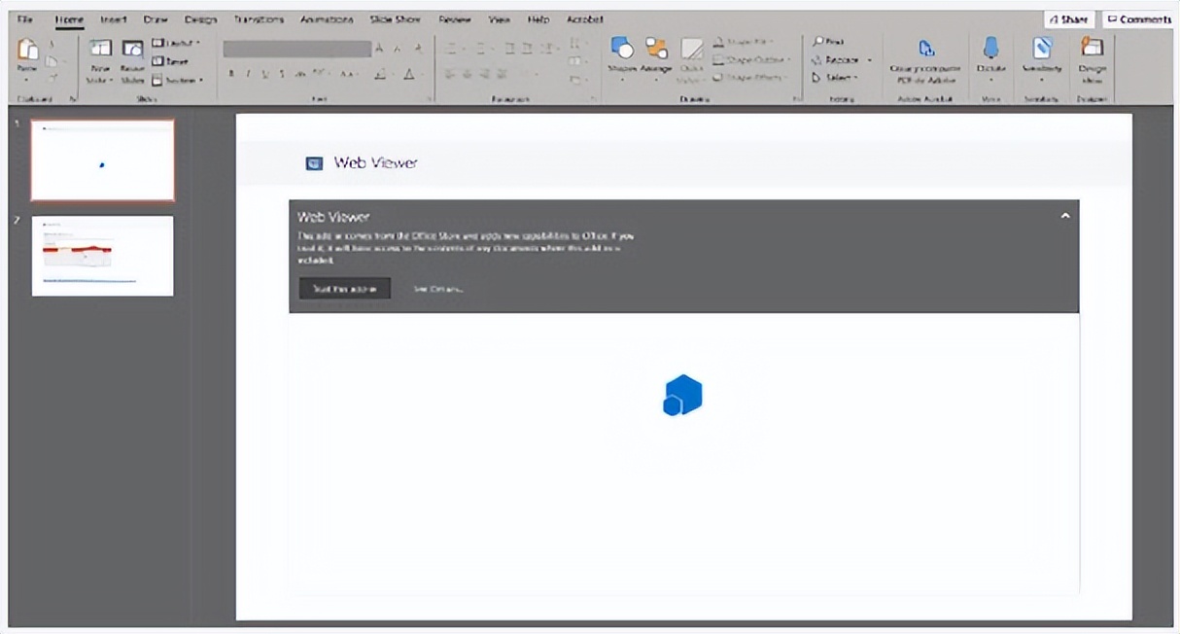Open the Review ribbon tab
Image resolution: width=1180 pixels, height=634 pixels.
click(x=454, y=19)
